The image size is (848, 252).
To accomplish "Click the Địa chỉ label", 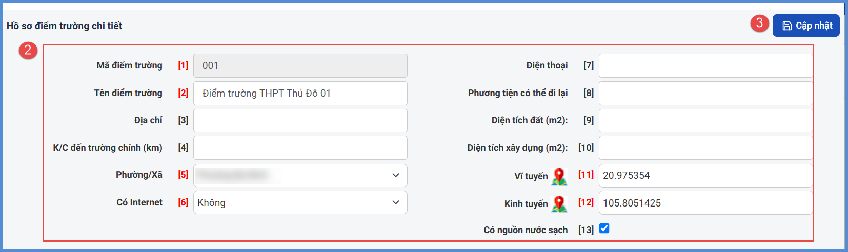I will click(x=148, y=120).
